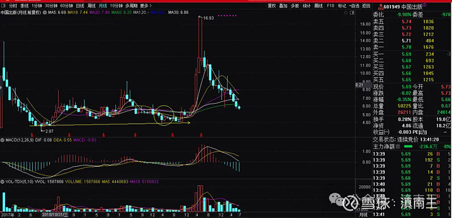Switch to the 日线 daily chart tab
The height and width of the screenshot is (218, 452).
point(80,6)
